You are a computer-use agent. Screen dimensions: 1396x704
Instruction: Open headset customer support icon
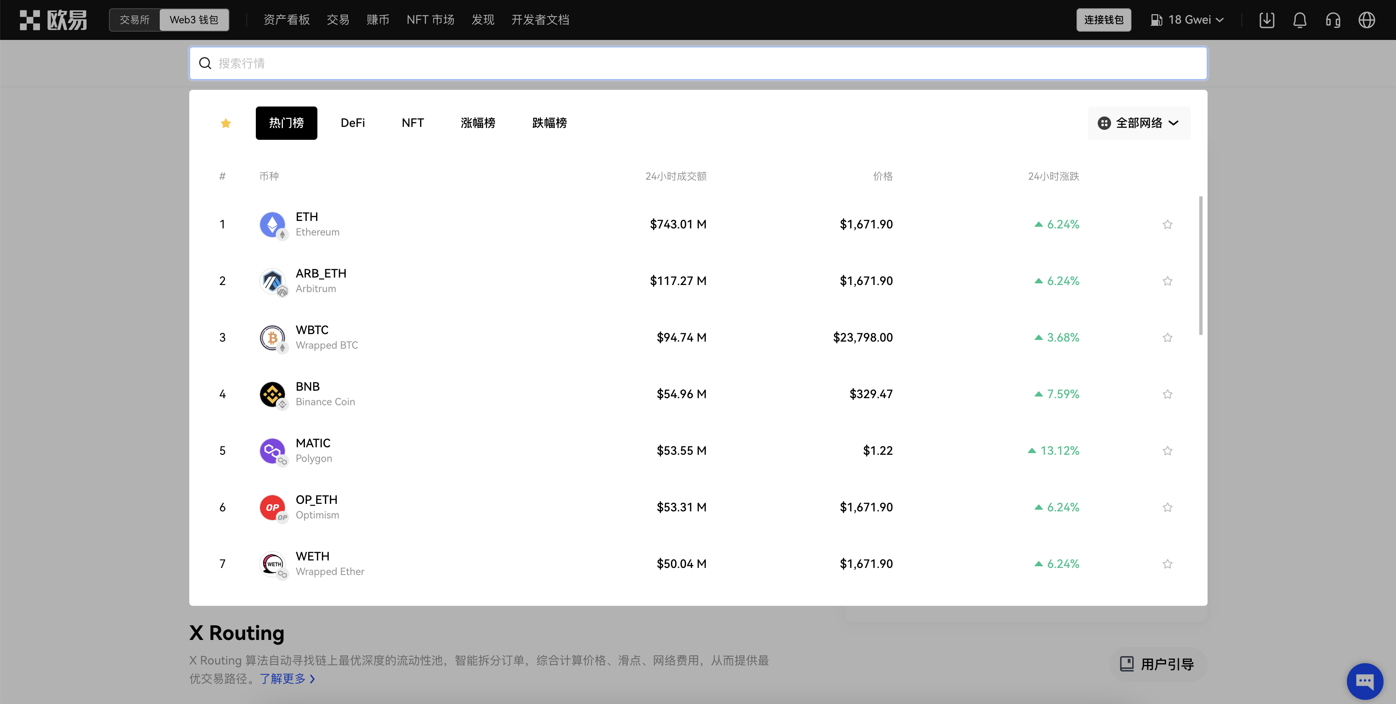pyautogui.click(x=1333, y=20)
